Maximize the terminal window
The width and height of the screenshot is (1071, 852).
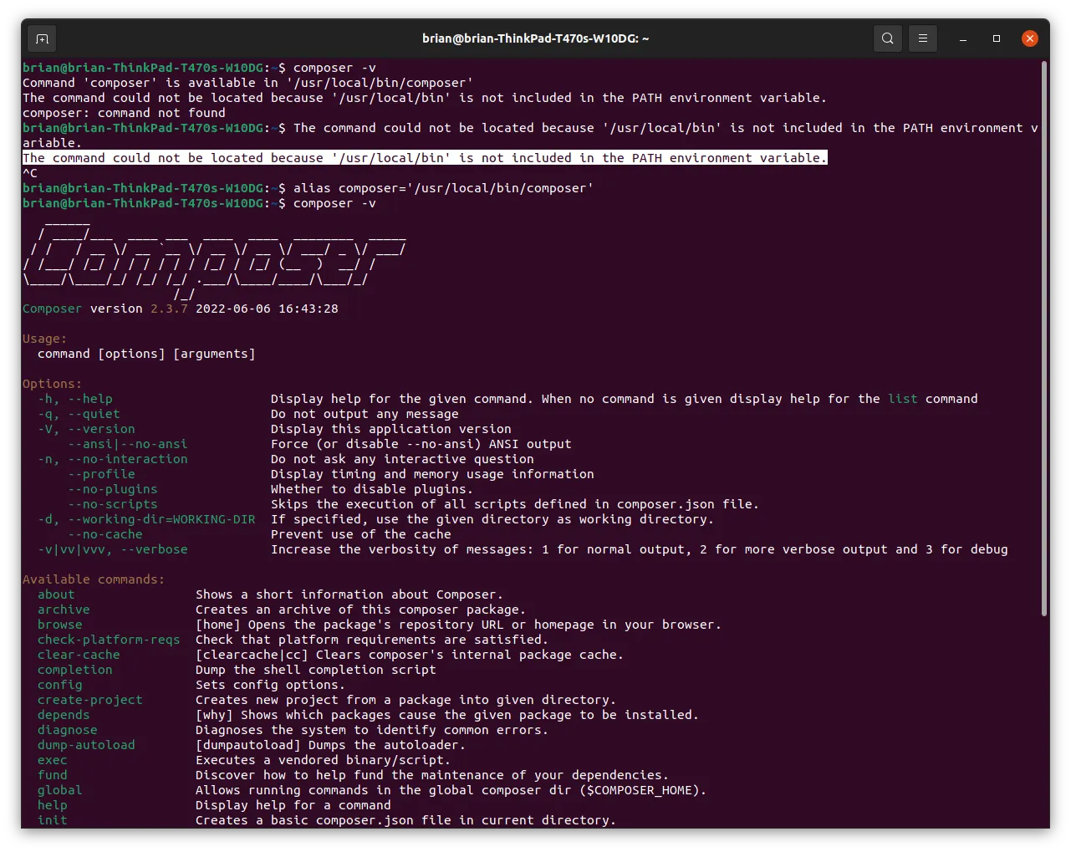(x=997, y=38)
